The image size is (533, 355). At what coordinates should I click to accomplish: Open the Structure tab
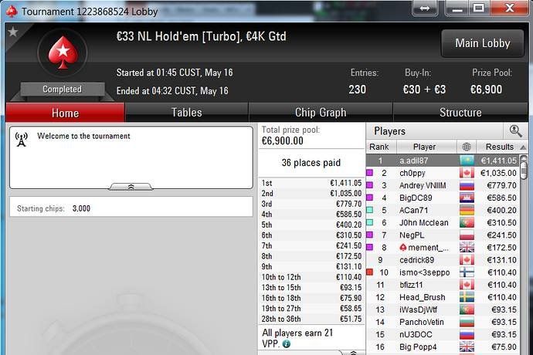pyautogui.click(x=460, y=113)
